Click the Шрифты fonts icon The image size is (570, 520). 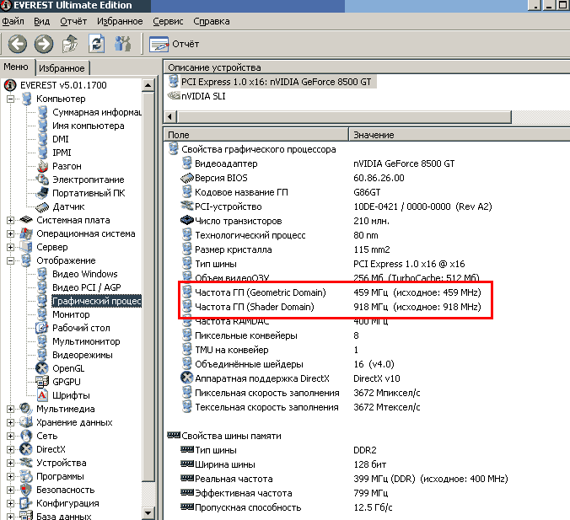43,395
